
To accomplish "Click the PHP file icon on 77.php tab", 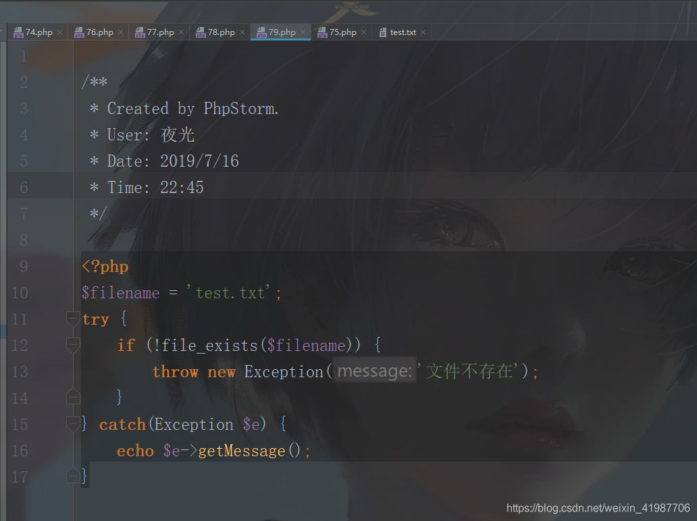I will pyautogui.click(x=140, y=32).
